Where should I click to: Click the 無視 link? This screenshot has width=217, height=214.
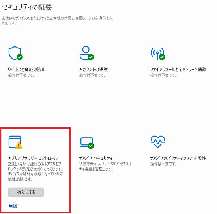[13, 206]
